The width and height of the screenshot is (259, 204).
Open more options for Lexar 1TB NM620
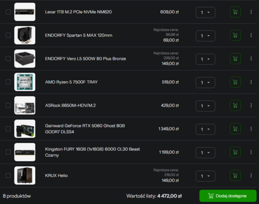251,12
